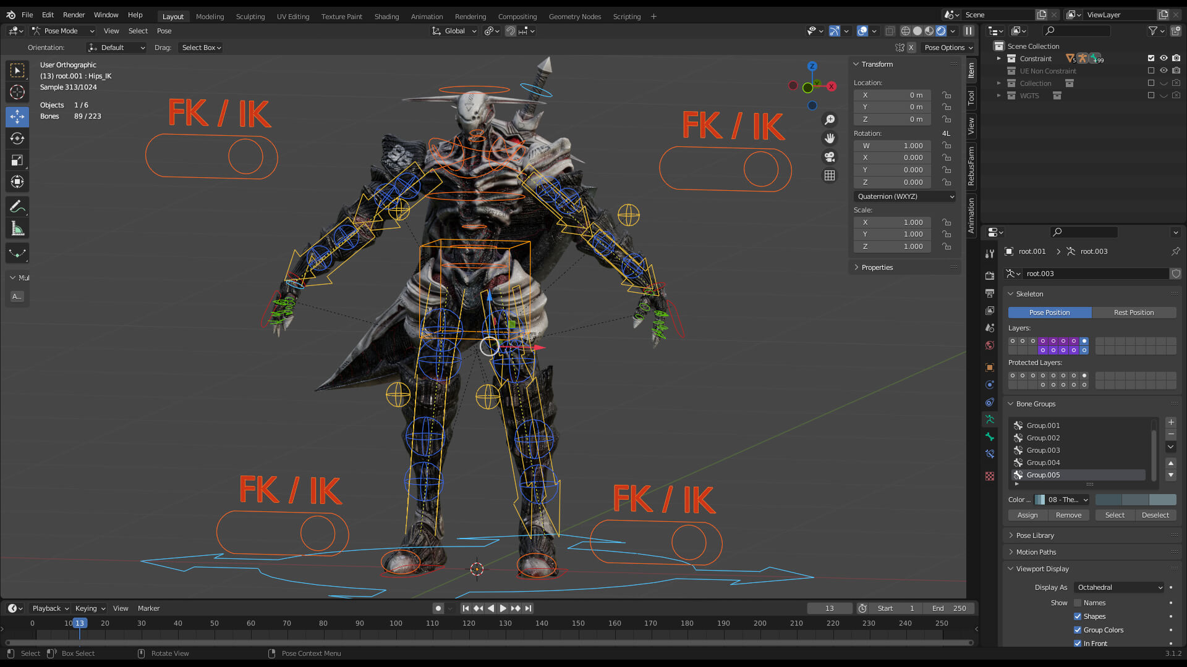Select the Scale tool

coord(17,161)
